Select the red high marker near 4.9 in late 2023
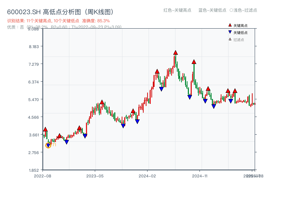The image size is (283, 212). tap(133, 111)
